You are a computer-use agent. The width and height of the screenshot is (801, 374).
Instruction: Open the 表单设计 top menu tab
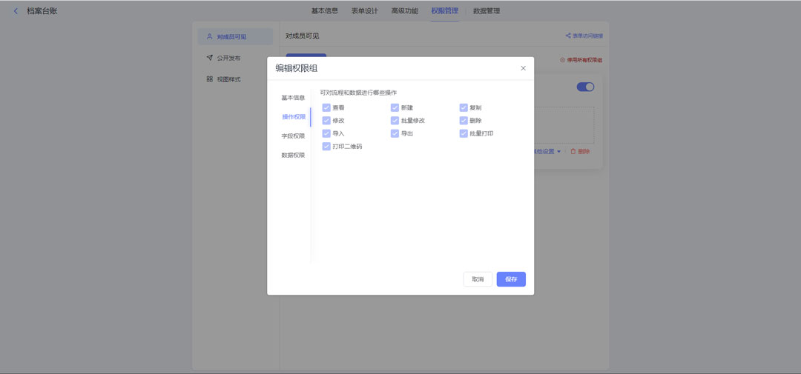click(364, 11)
